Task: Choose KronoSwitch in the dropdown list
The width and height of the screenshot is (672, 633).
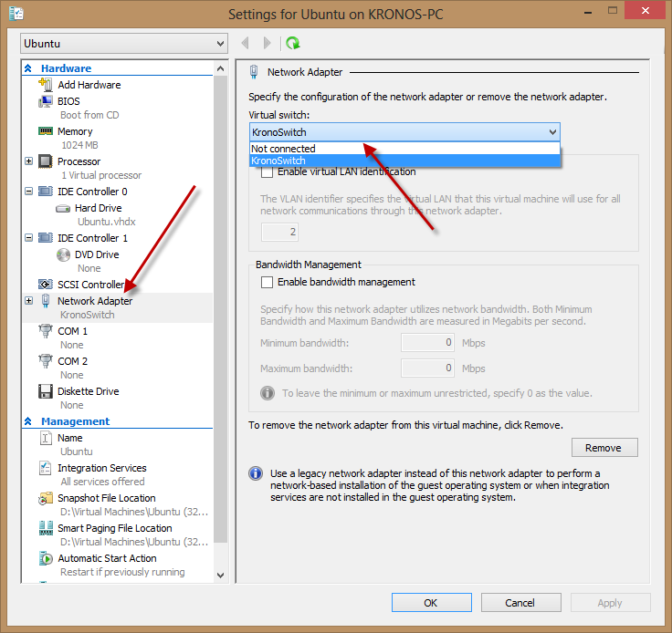Action: (278, 161)
